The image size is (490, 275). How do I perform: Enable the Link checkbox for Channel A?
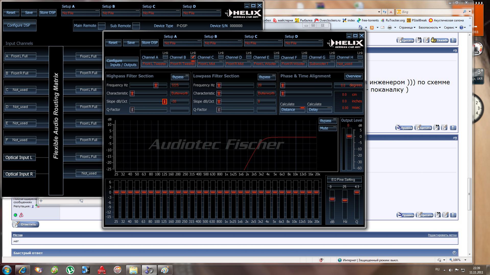165,57
